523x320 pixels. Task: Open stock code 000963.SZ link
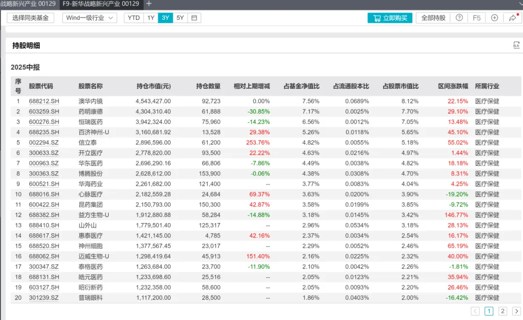click(44, 163)
